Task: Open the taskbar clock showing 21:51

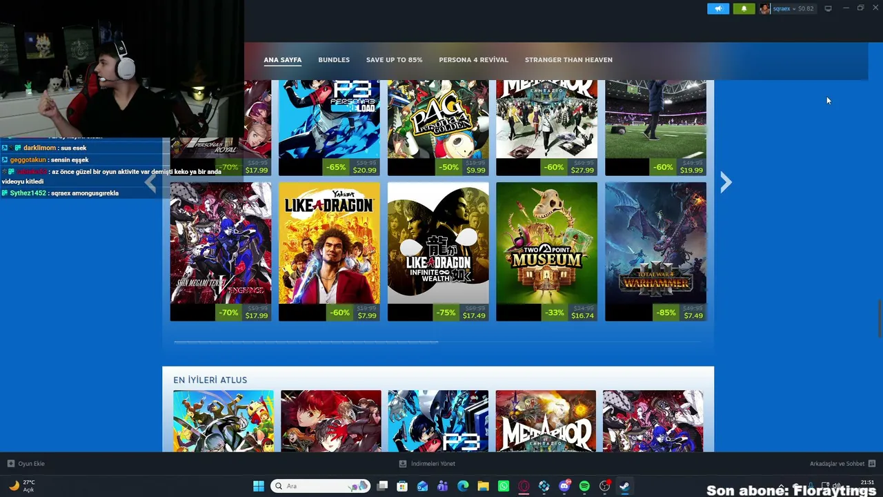Action: point(867,482)
